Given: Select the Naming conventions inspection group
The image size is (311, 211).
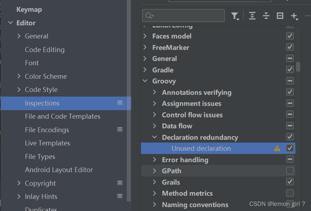Looking at the screenshot, I should (x=195, y=205).
